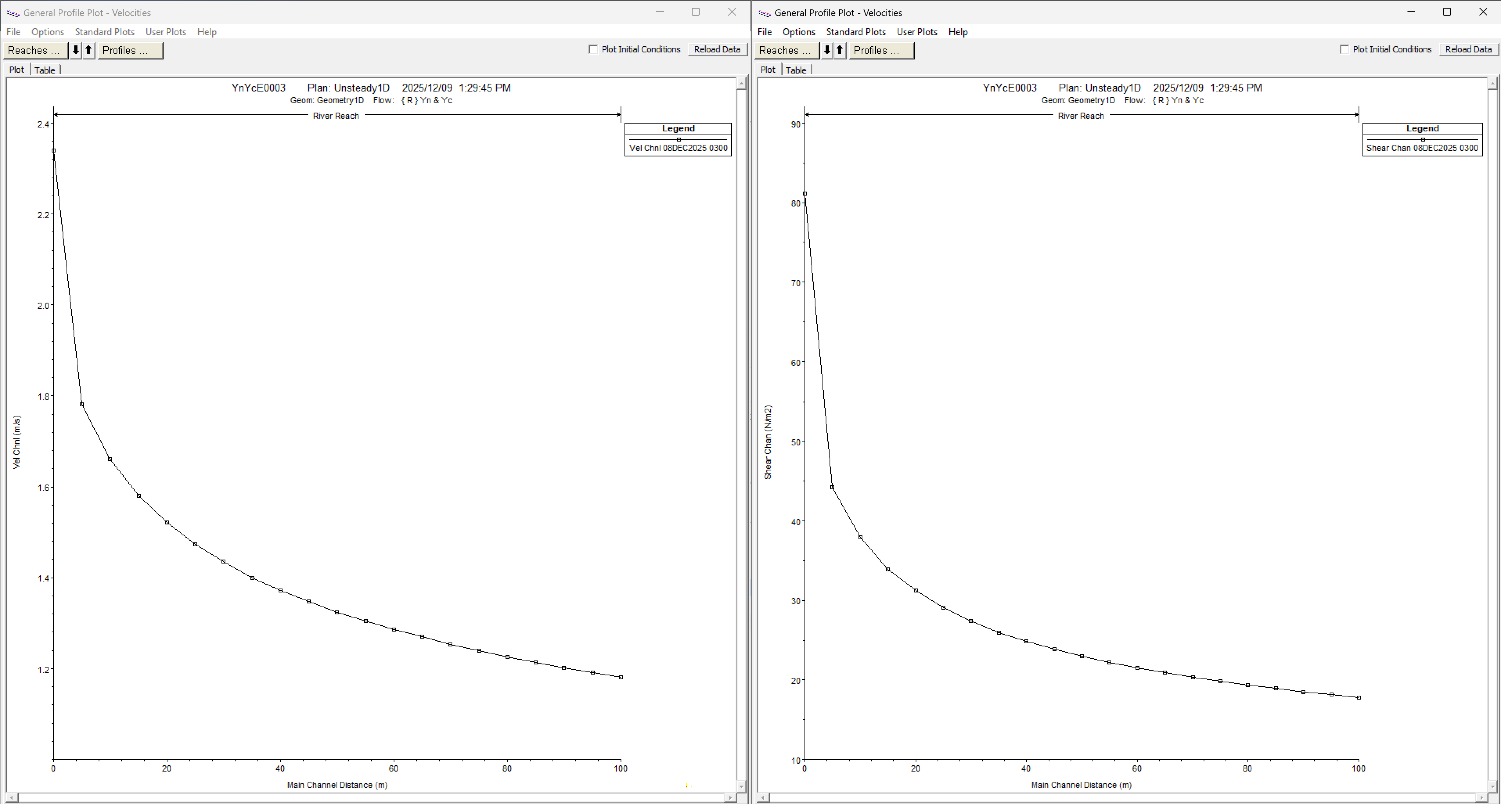Click plot title YnYcE0003 in left window
Screen dimensions: 1501x804
(258, 88)
